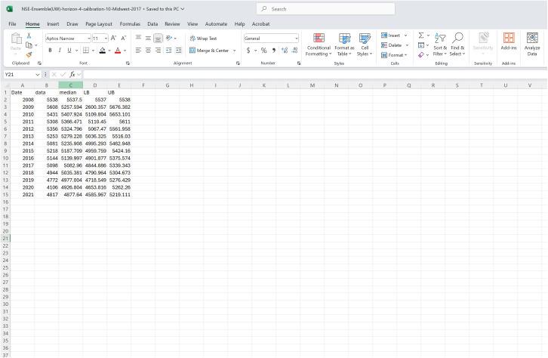Click Increase Font Size icon
The width and height of the screenshot is (548, 358).
point(113,38)
